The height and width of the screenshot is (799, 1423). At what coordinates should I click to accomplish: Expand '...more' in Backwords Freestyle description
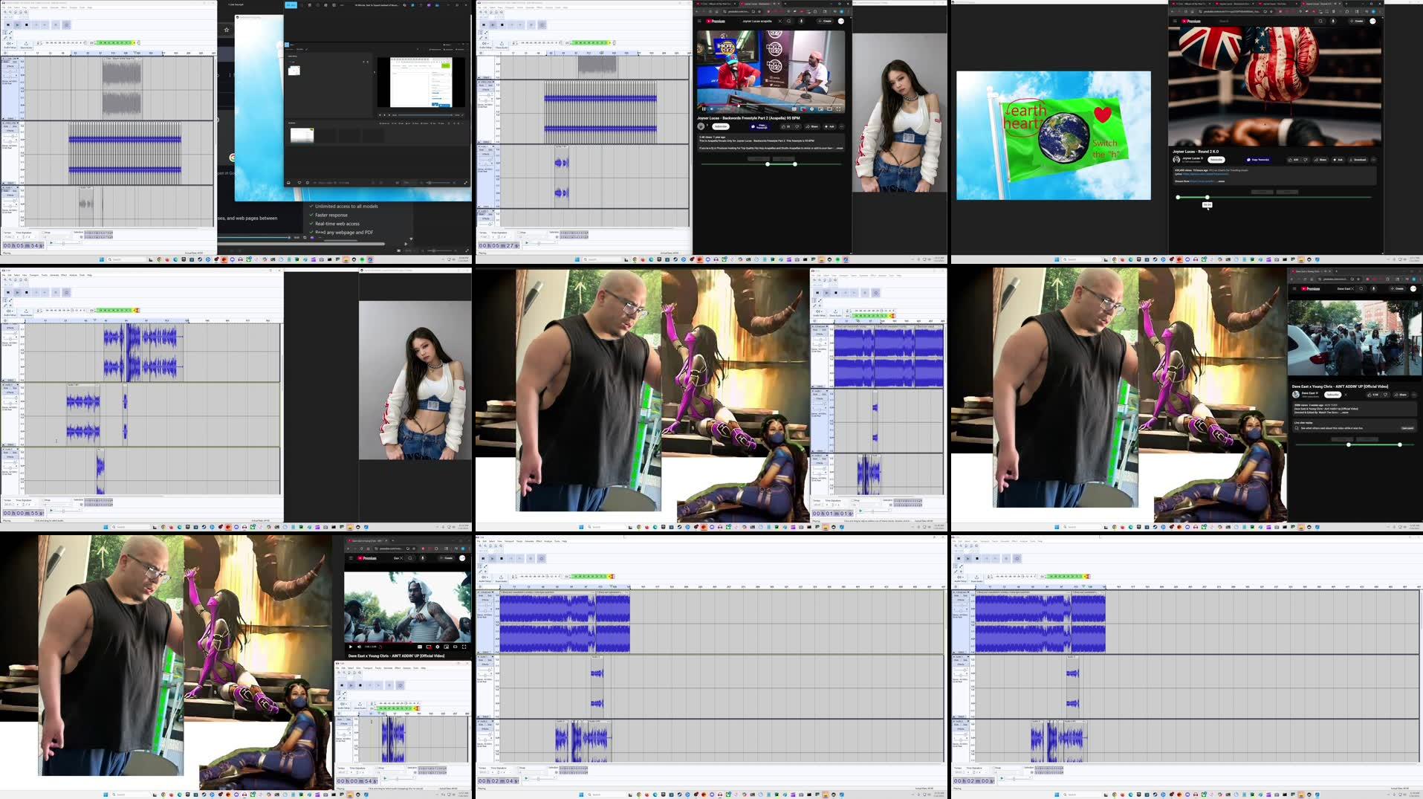click(x=838, y=148)
